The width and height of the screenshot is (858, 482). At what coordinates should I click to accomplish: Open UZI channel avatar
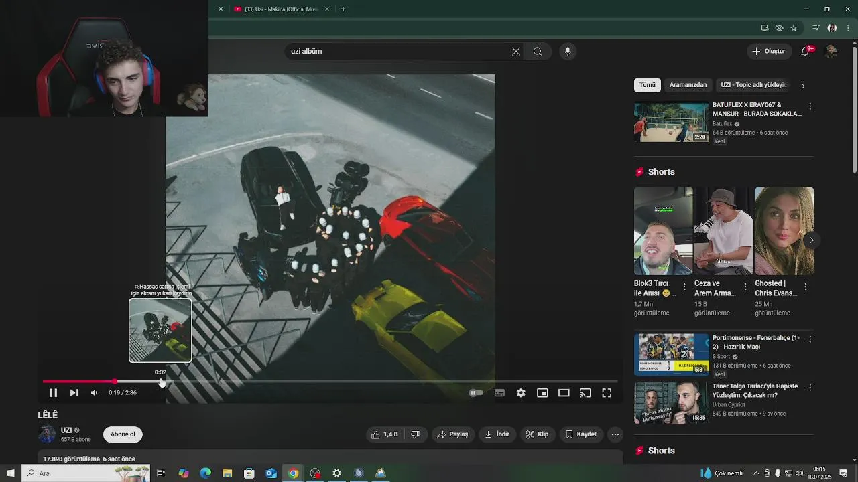(47, 434)
